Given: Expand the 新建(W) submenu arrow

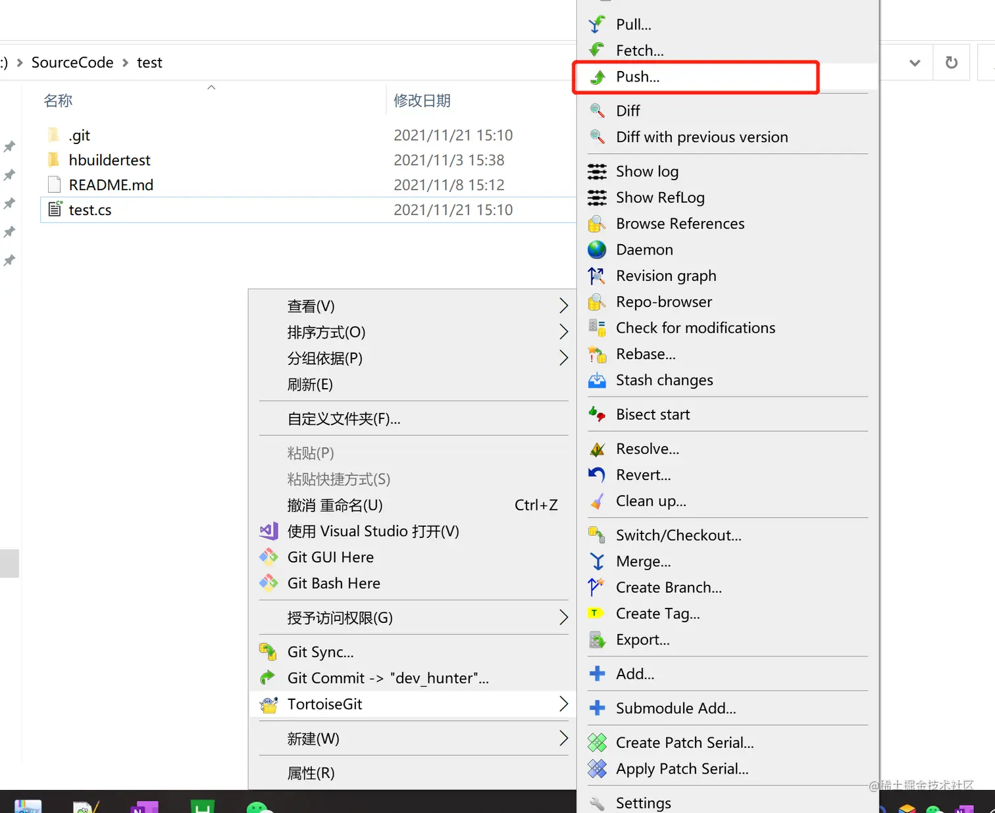Looking at the screenshot, I should (x=563, y=738).
